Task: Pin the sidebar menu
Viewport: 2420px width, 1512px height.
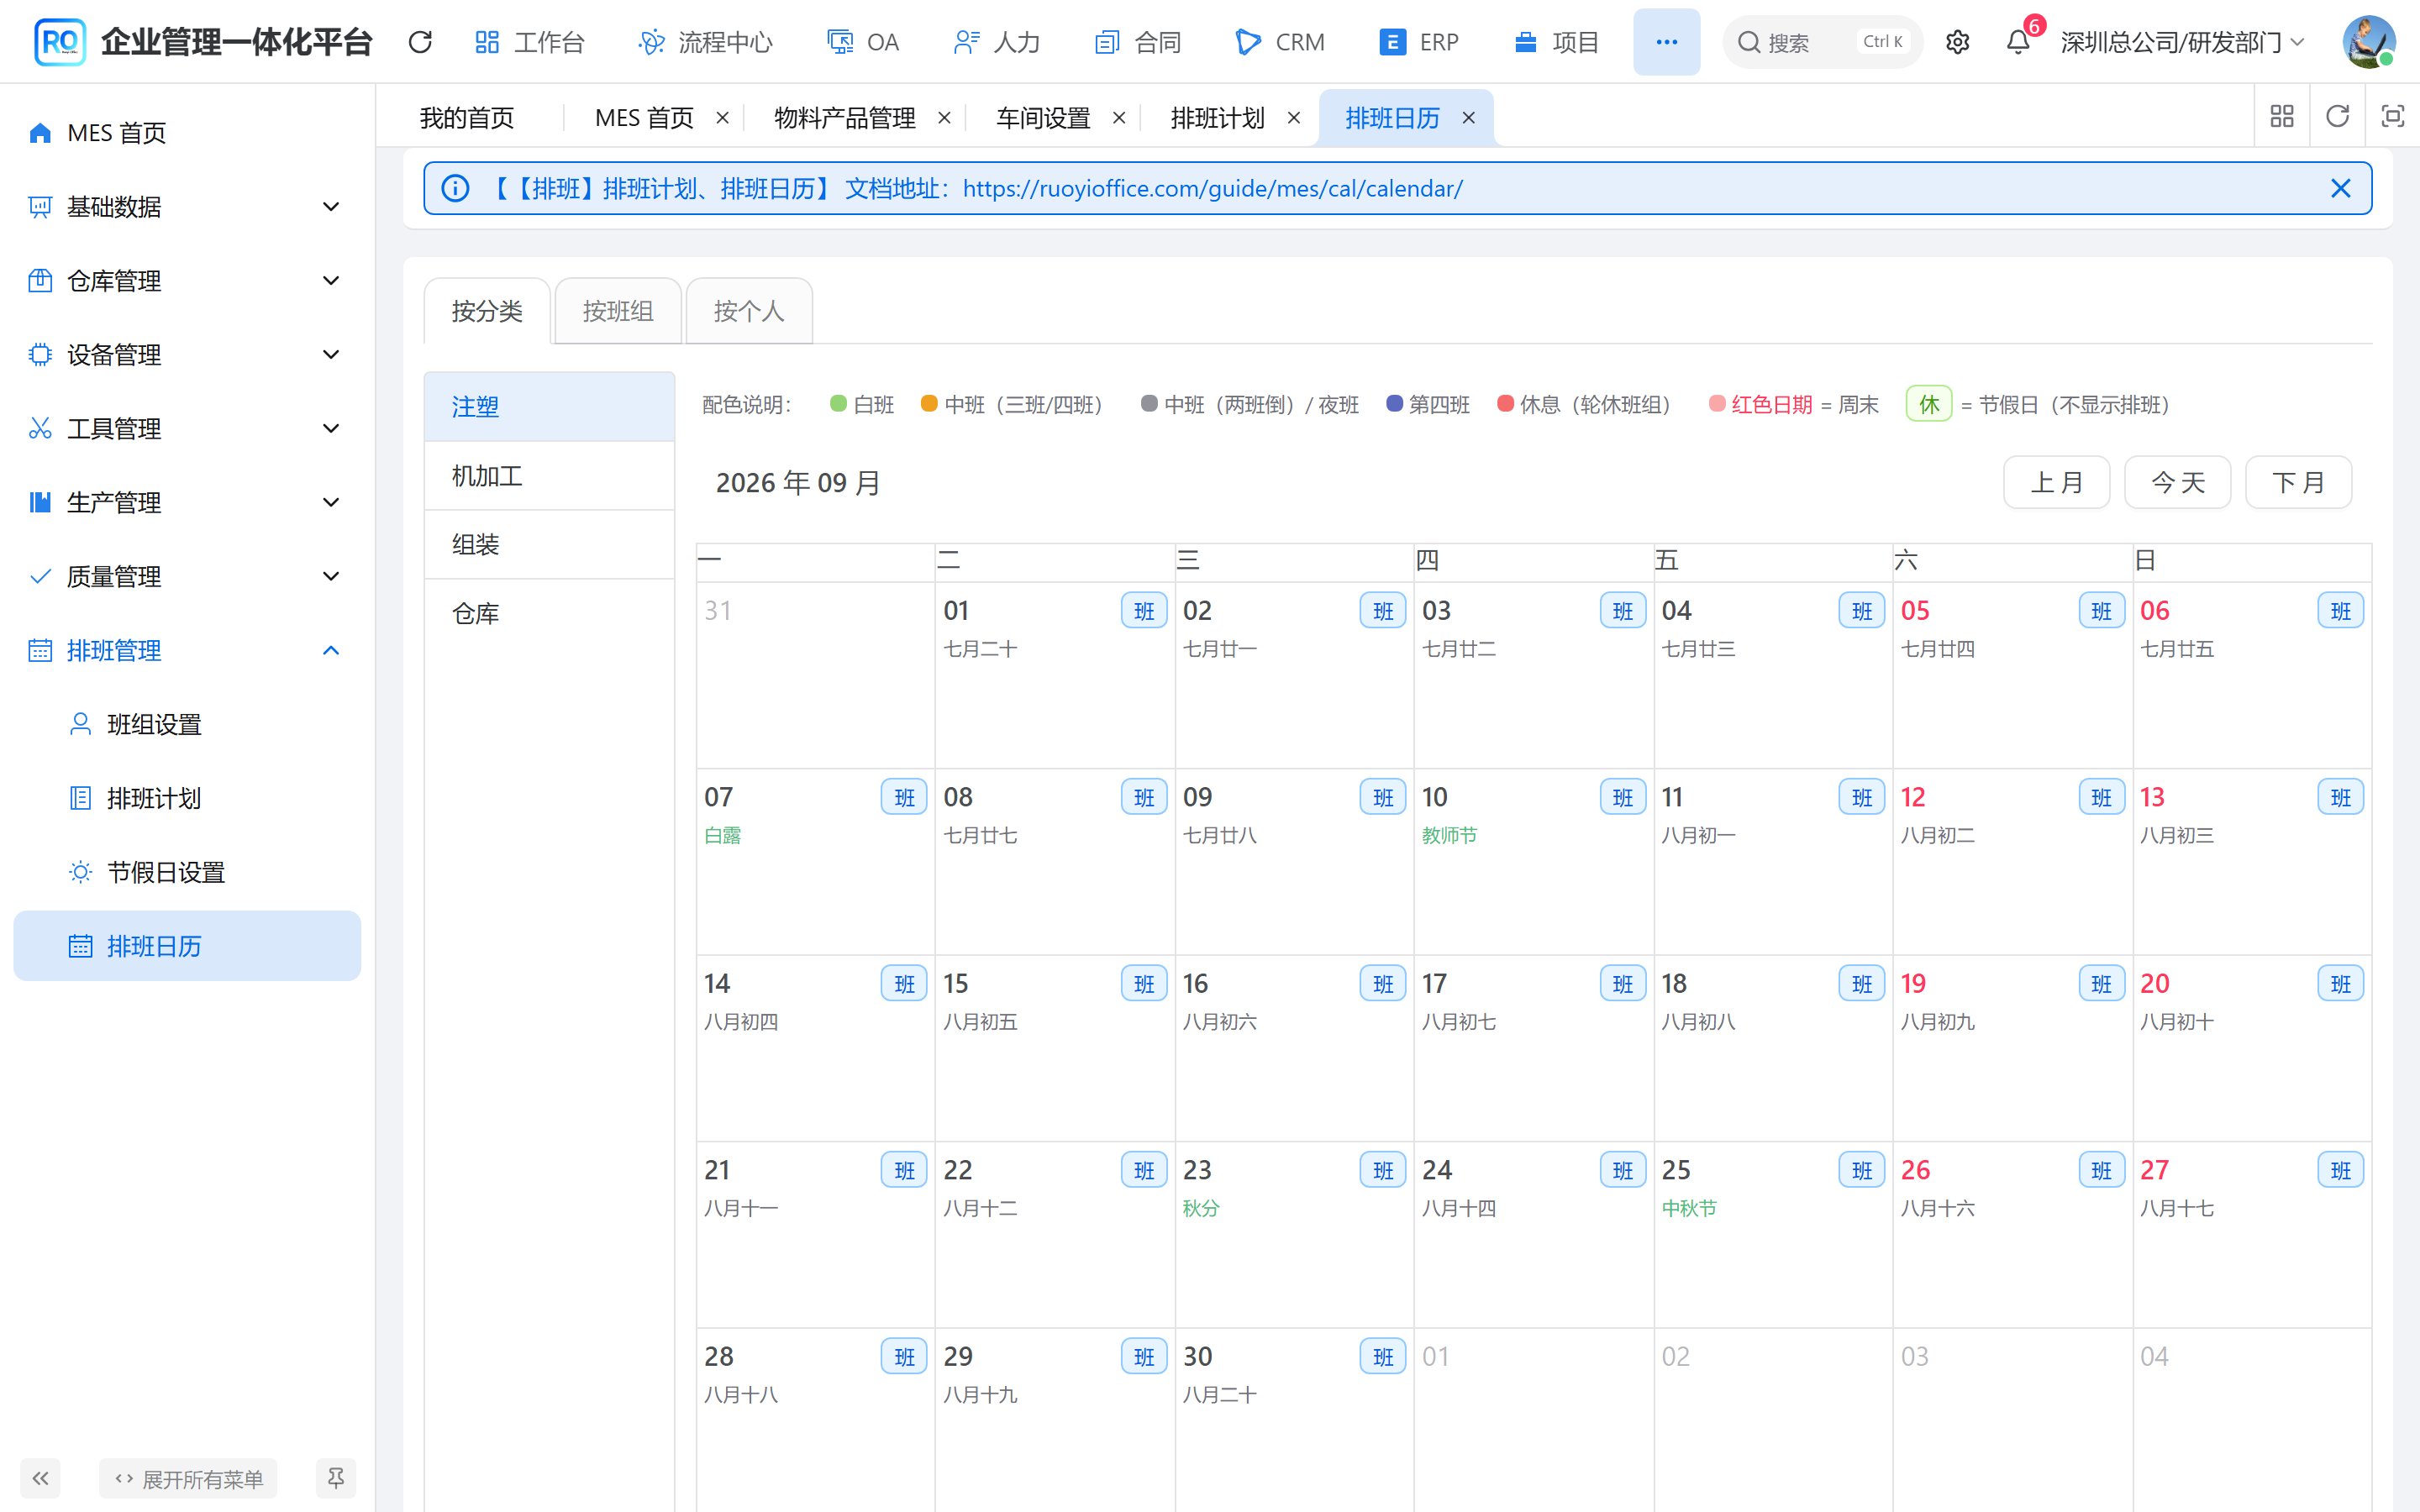Action: click(x=336, y=1478)
